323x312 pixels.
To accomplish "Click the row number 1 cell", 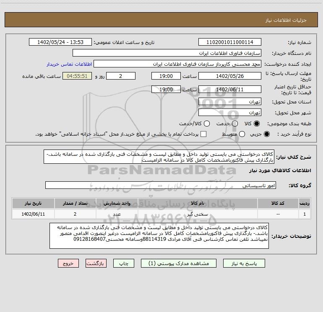I will coord(305,214).
